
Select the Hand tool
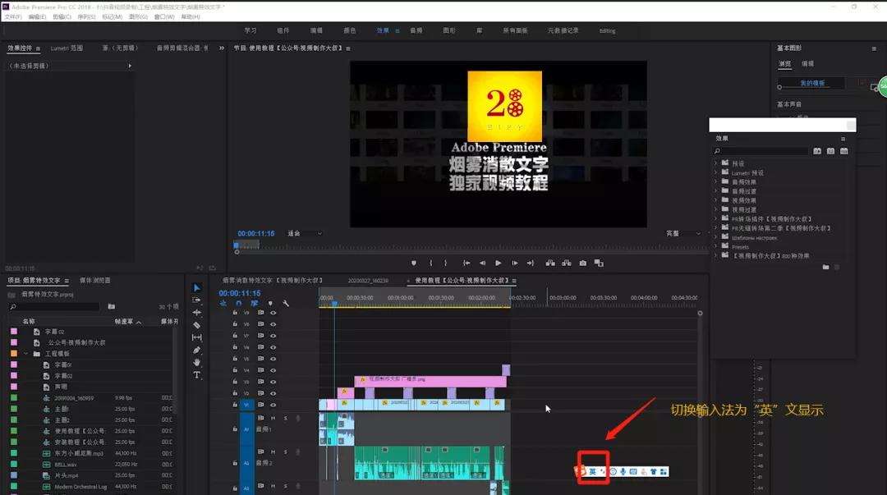pos(197,362)
